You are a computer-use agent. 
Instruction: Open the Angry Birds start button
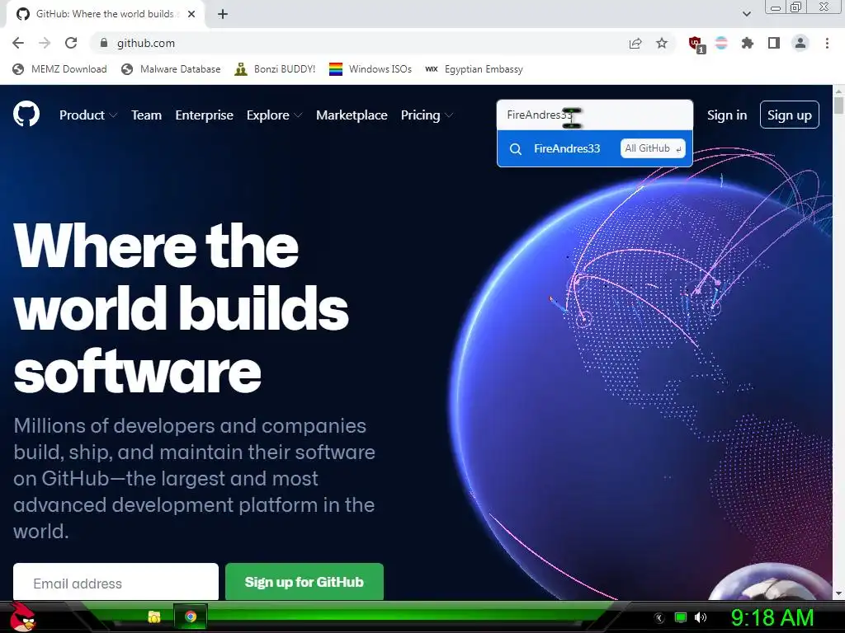point(22,617)
